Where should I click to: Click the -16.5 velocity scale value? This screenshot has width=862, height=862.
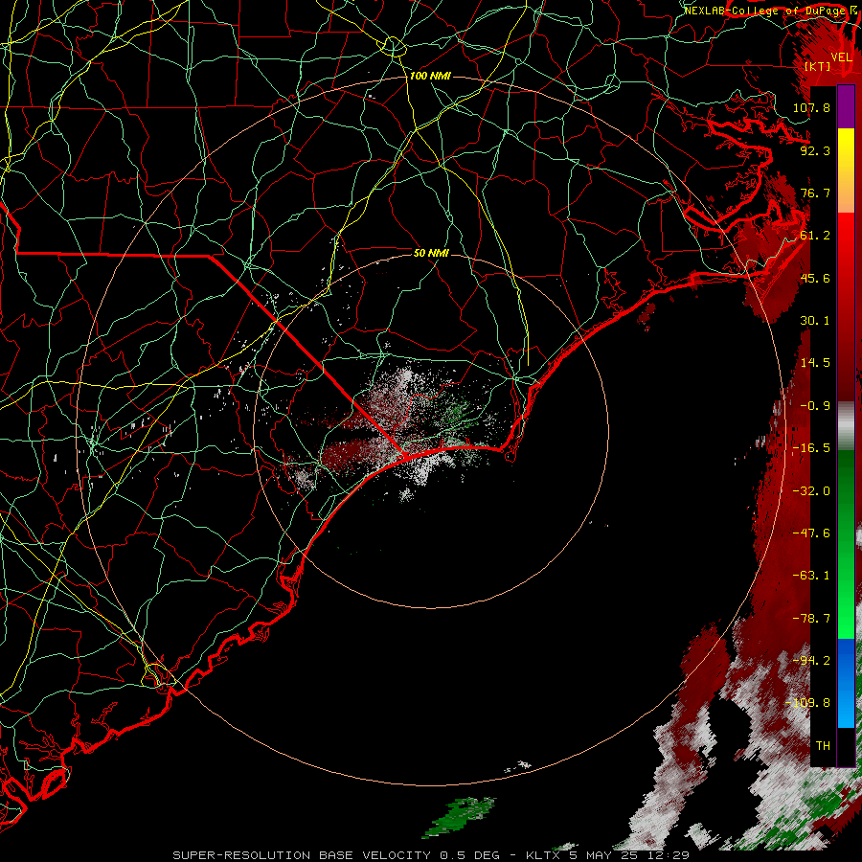pos(811,448)
